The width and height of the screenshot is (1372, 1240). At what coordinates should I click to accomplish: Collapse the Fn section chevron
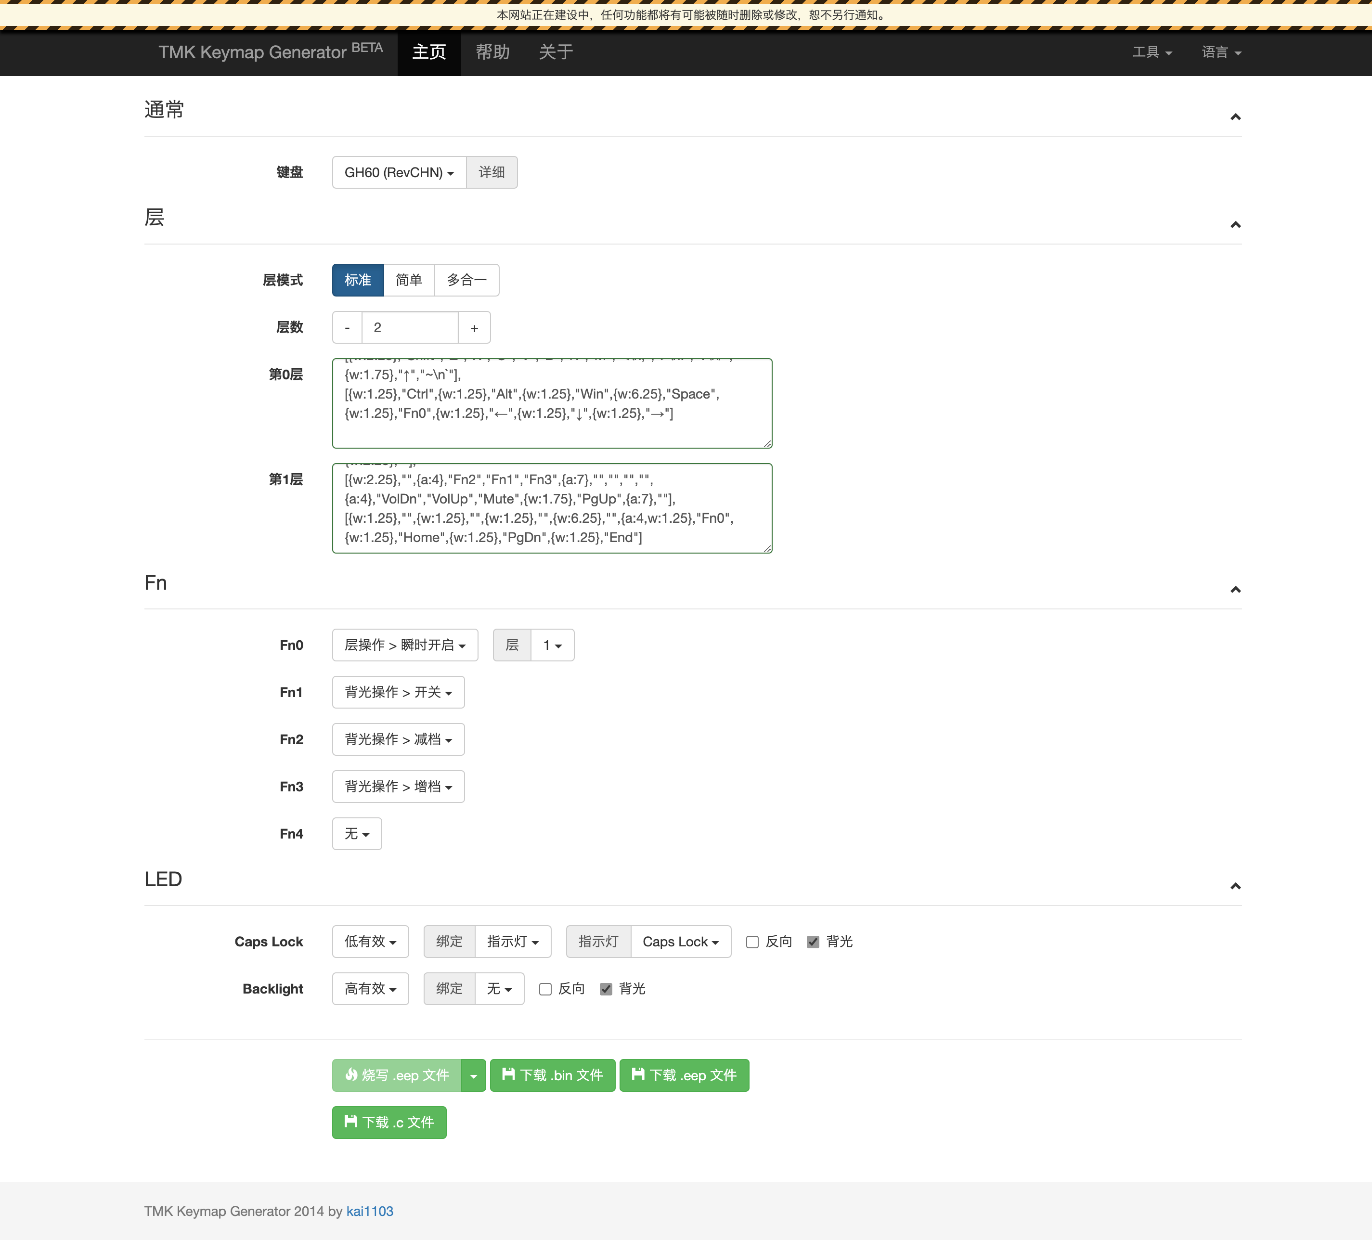1234,589
